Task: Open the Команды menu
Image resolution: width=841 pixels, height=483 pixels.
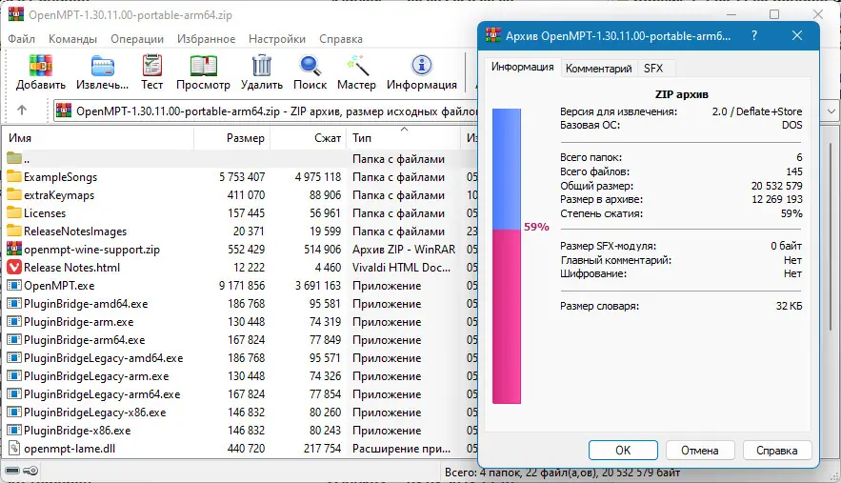Action: pos(72,39)
